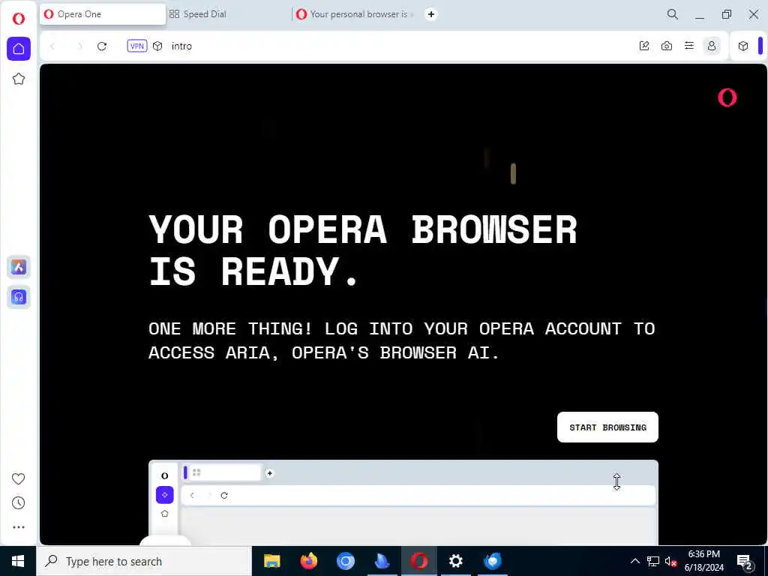Go forward to next page
Screen dimensions: 768x576
click(79, 46)
